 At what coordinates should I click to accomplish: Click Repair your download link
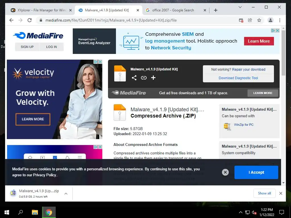[249, 70]
